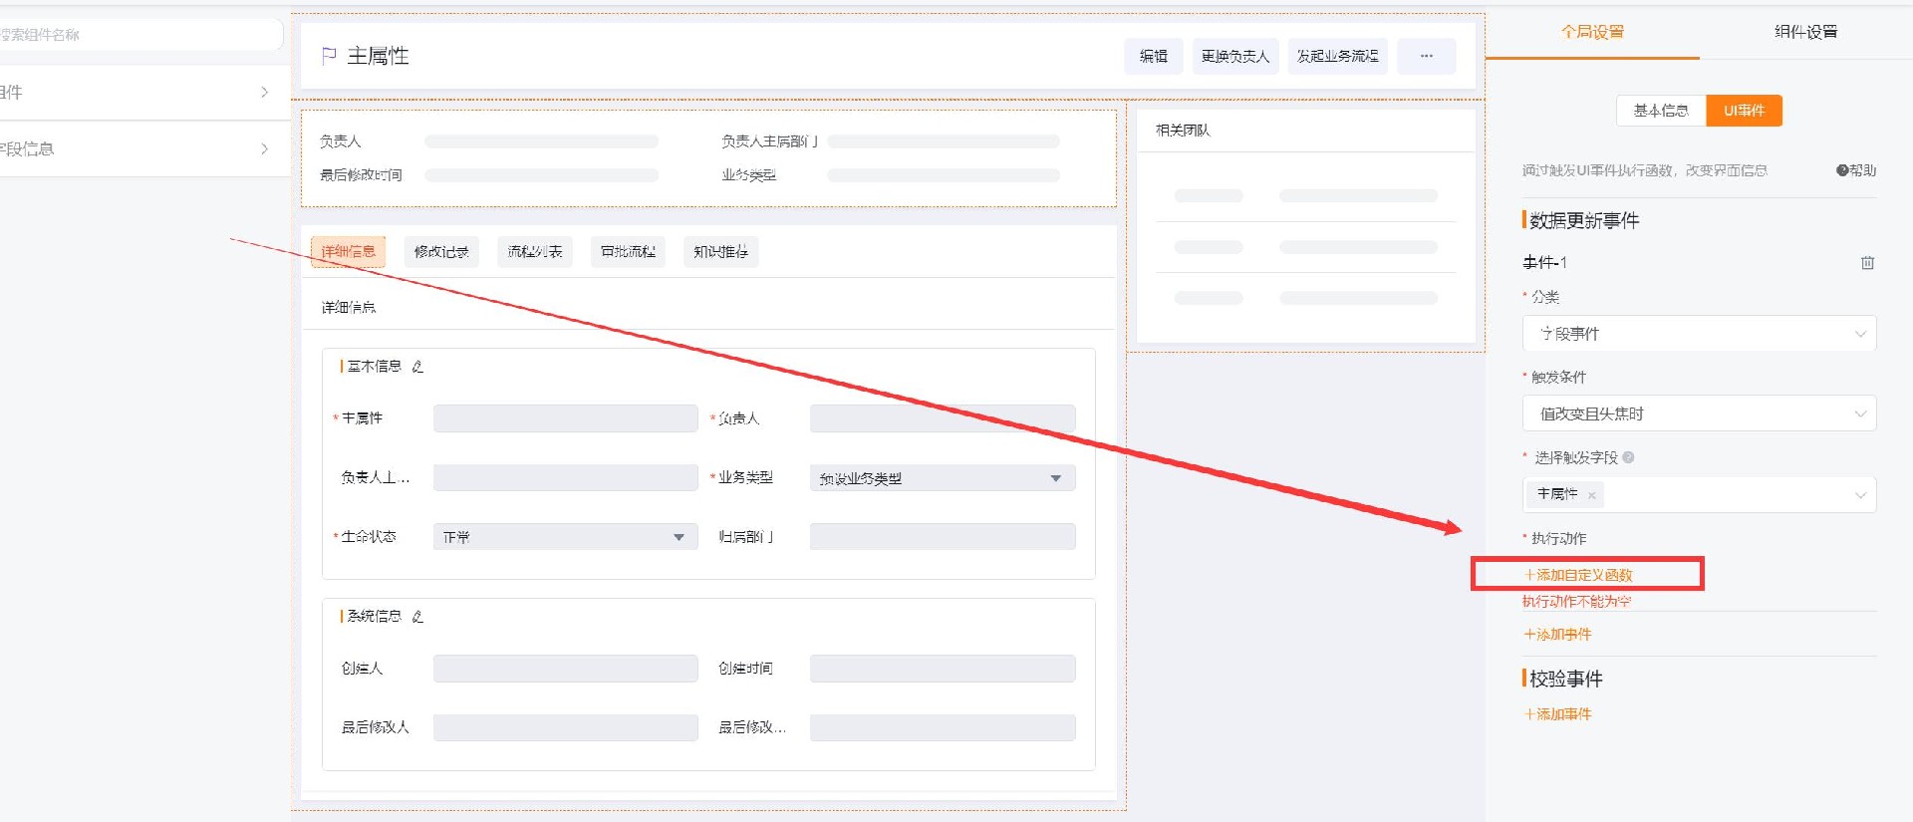Click the 创建时间 input field
This screenshot has height=822, width=1913.
(x=943, y=669)
